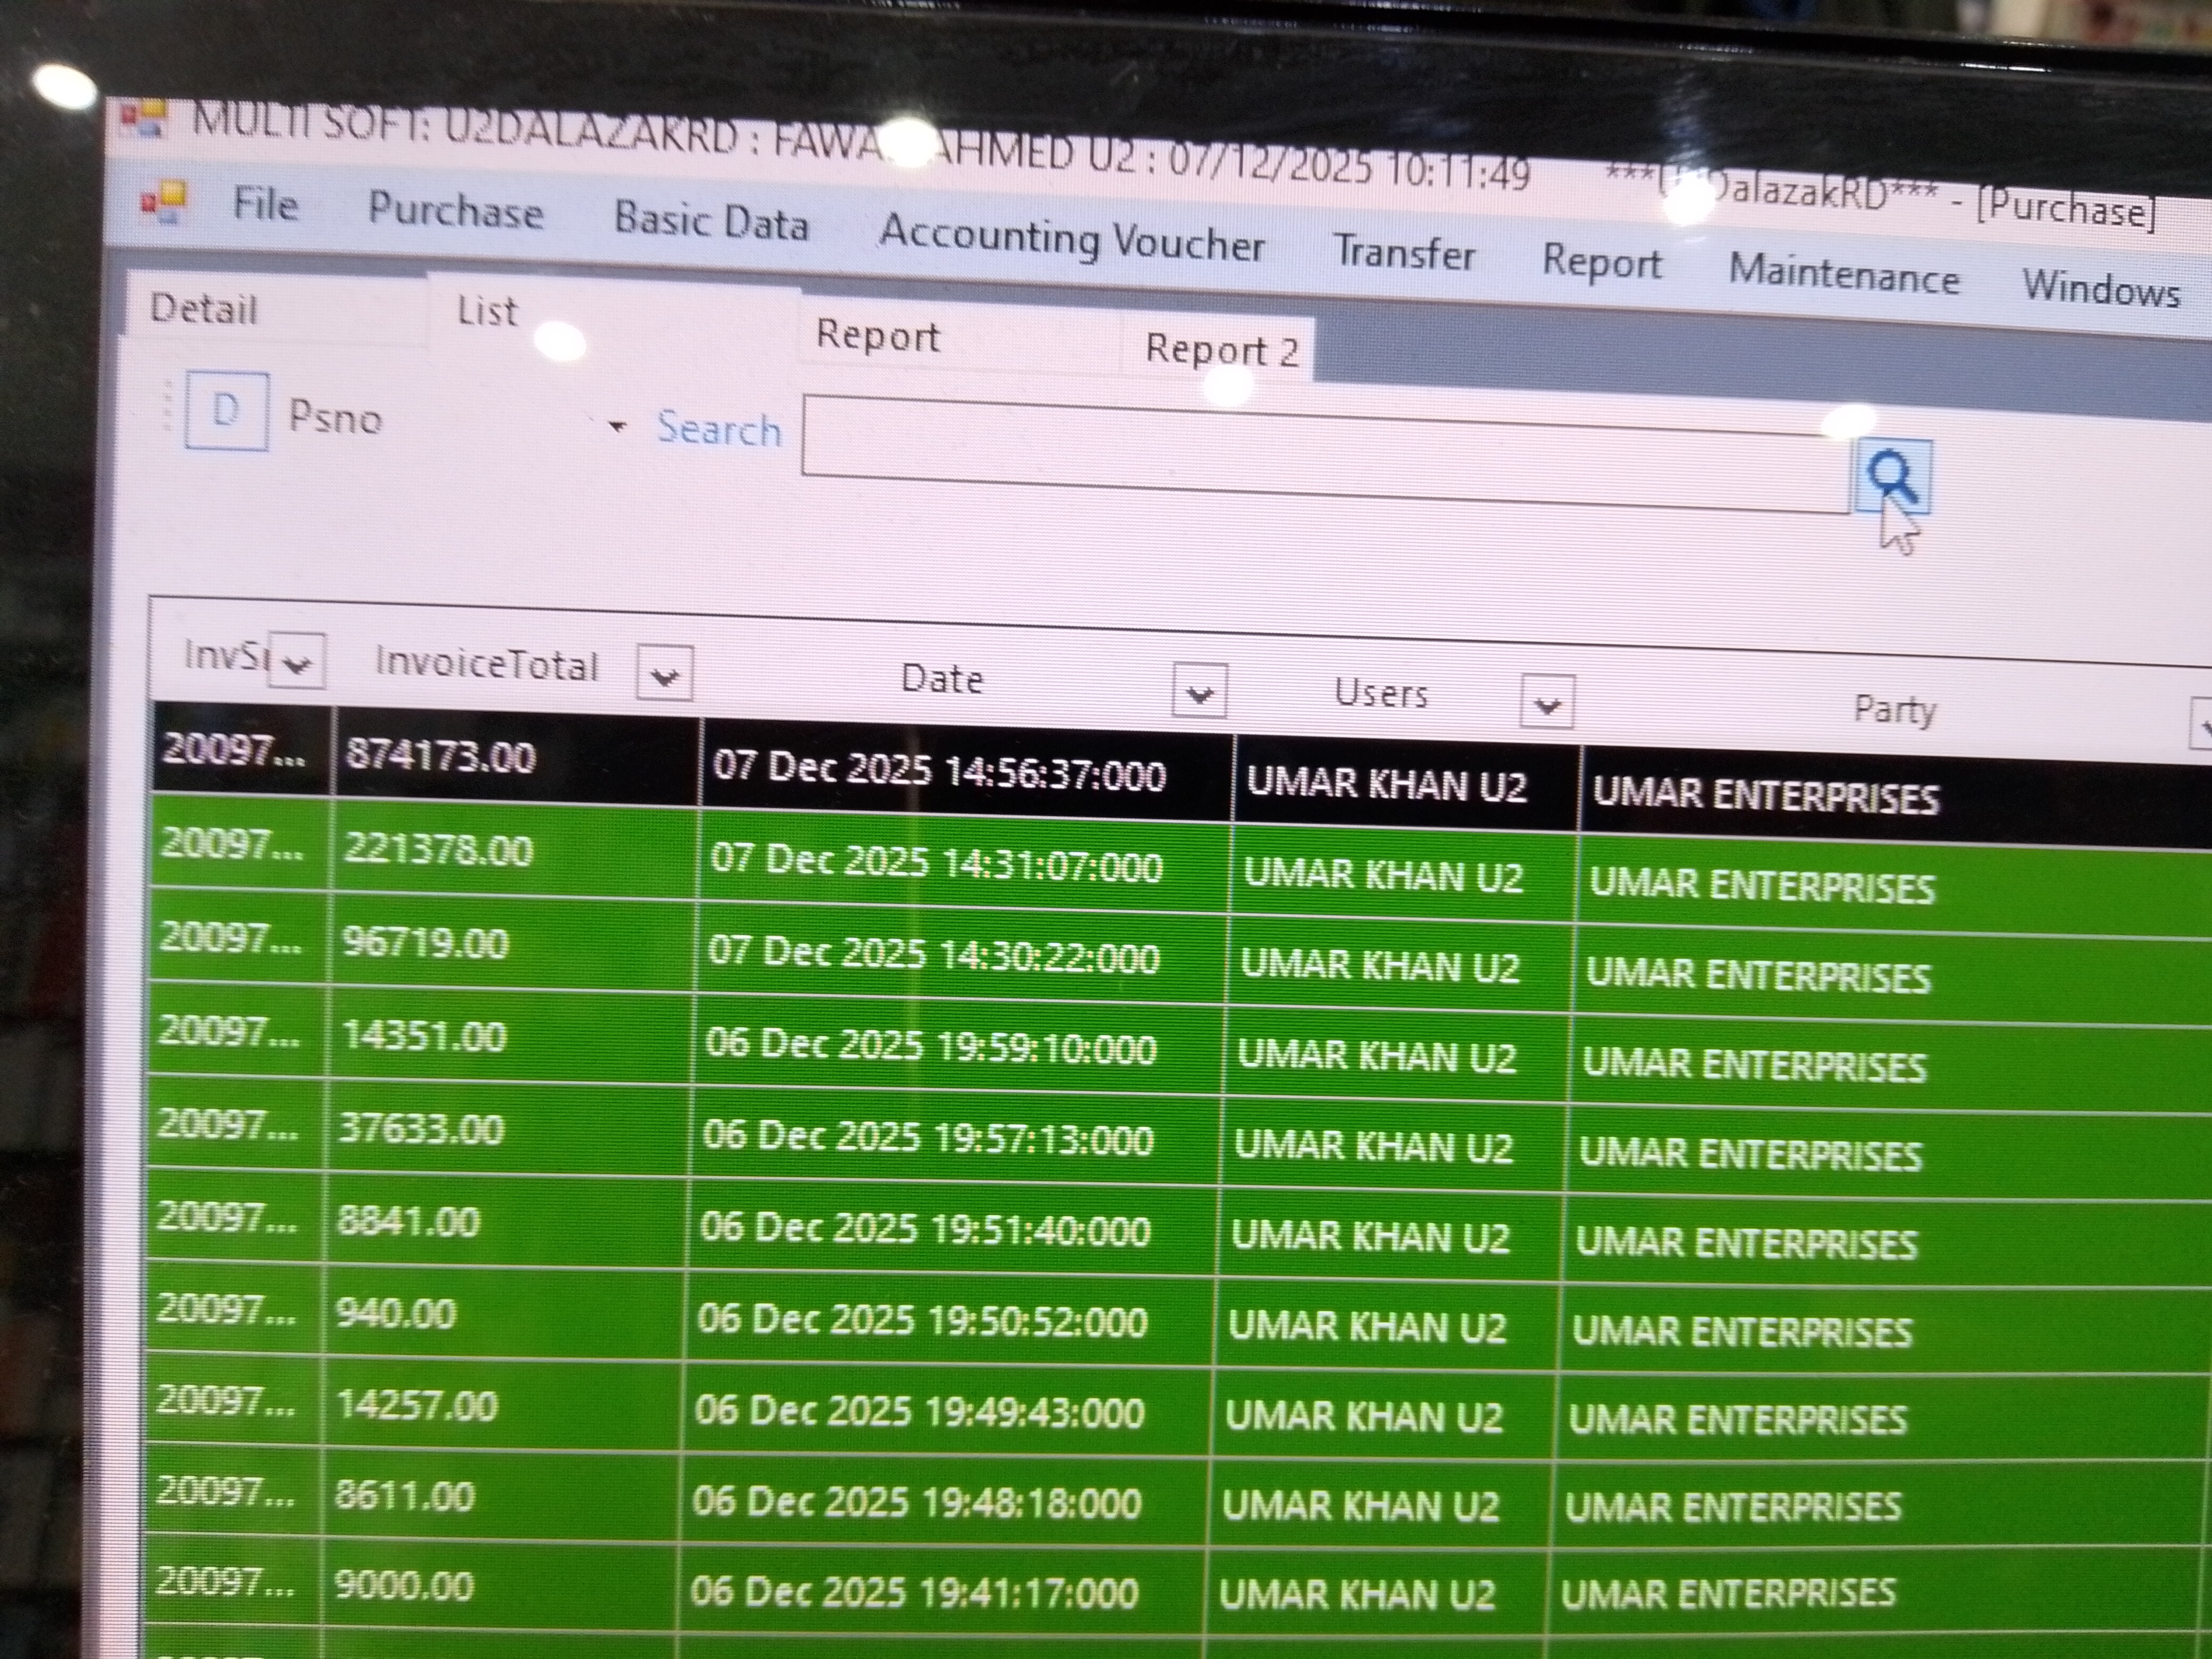
Task: Open the Report tab next to List
Action: tap(877, 336)
